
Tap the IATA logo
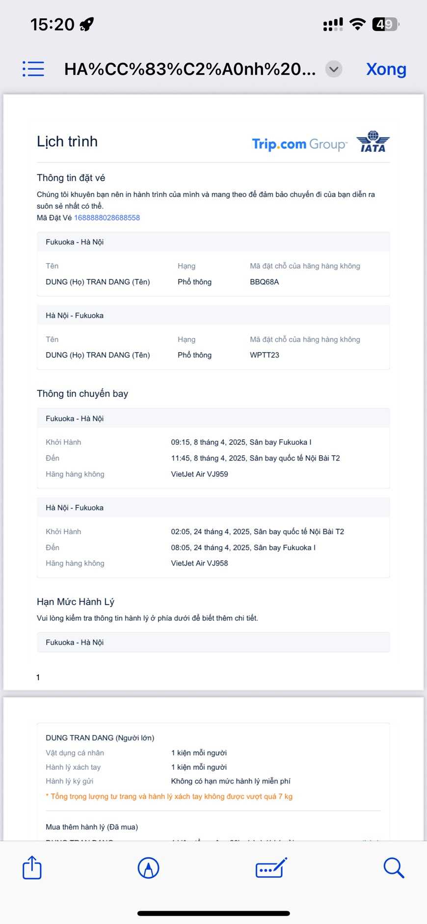point(373,142)
